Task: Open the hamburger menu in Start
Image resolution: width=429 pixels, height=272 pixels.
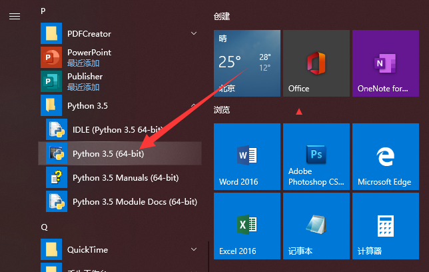Action: point(15,17)
